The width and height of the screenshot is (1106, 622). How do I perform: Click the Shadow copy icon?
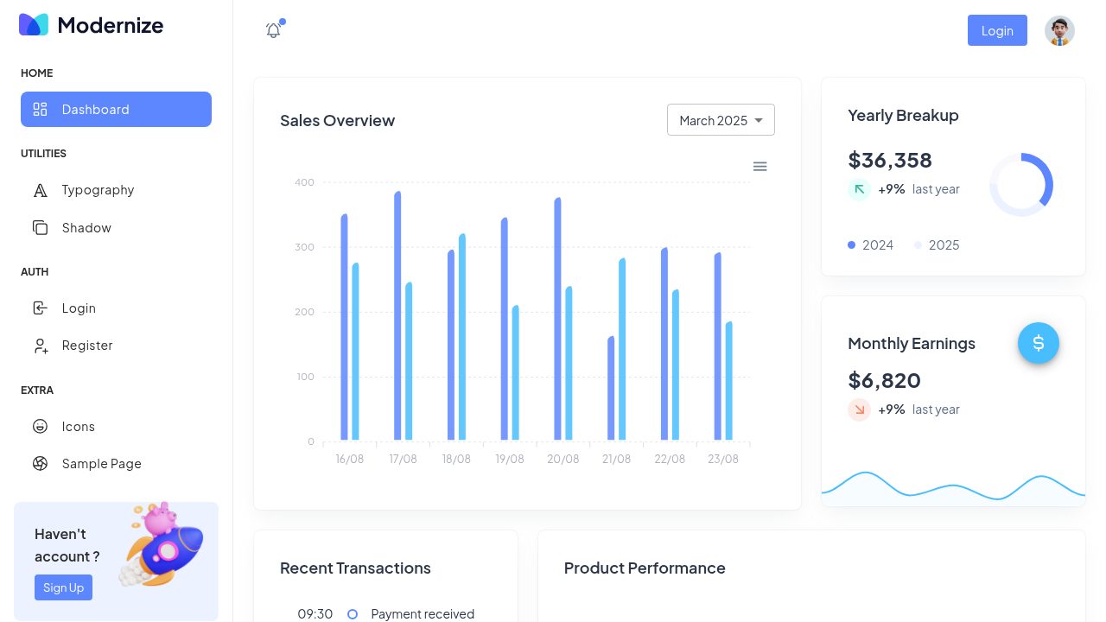click(40, 228)
